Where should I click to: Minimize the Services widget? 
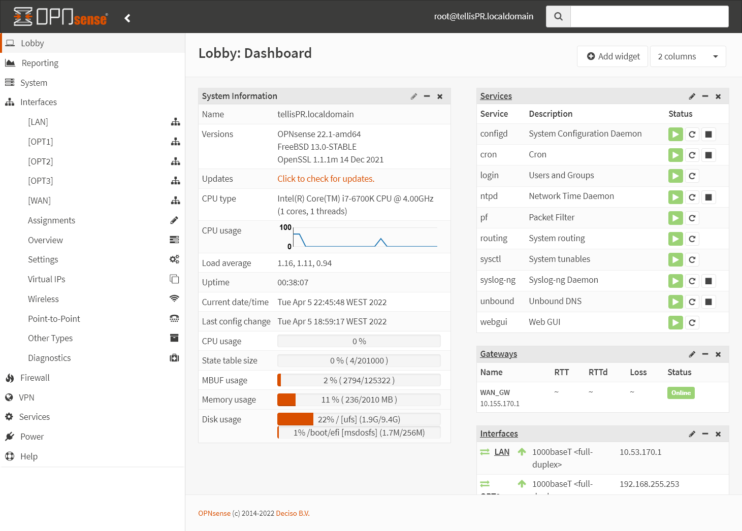click(x=705, y=96)
